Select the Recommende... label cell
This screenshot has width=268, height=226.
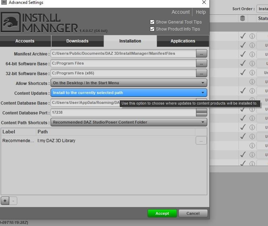click(18, 141)
